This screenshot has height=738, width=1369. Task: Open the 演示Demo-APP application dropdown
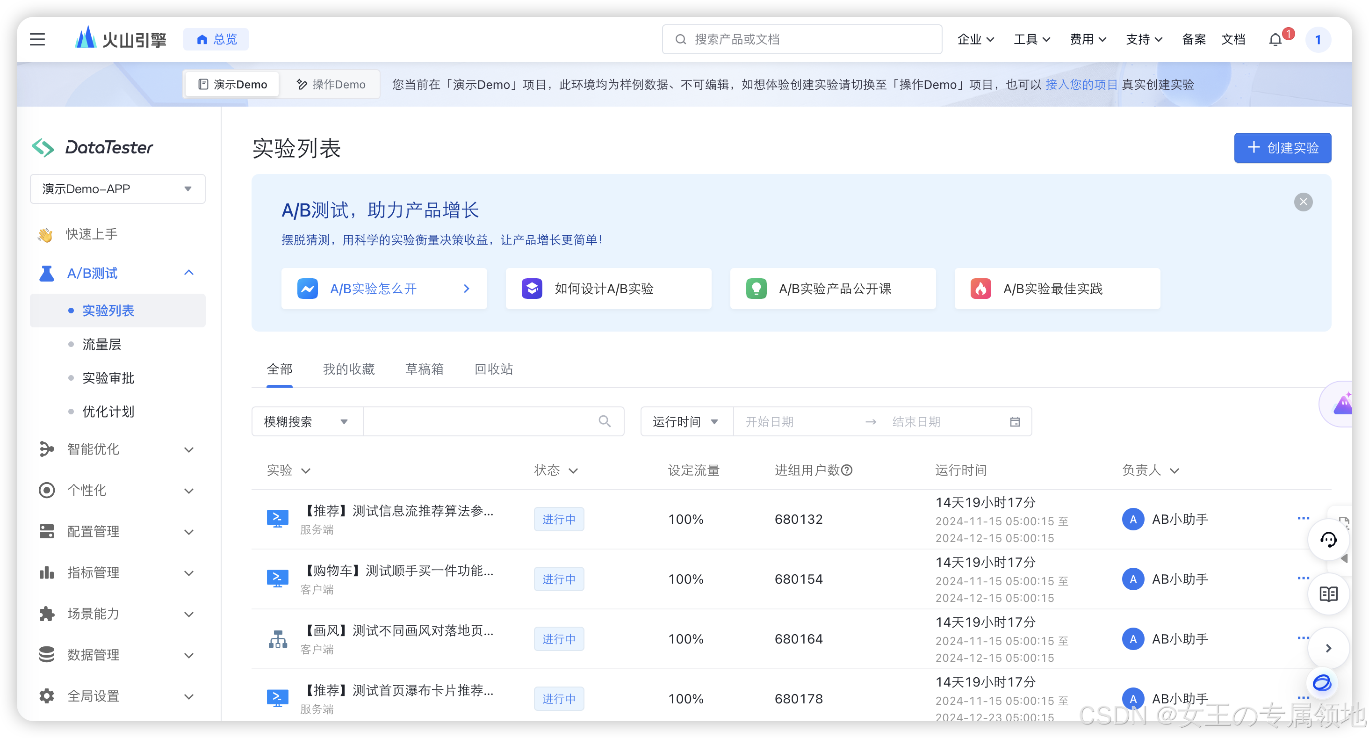(117, 189)
